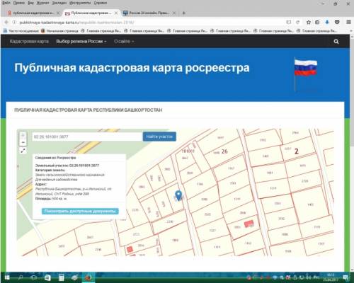354x283 pixels.
Task: Open the Windows Start menu
Action: [x=6, y=277]
